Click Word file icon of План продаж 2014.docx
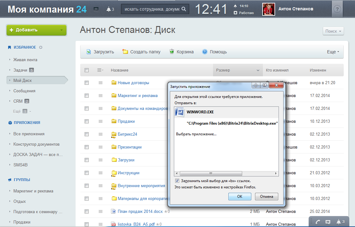The width and height of the screenshot is (355, 227). 113,211
